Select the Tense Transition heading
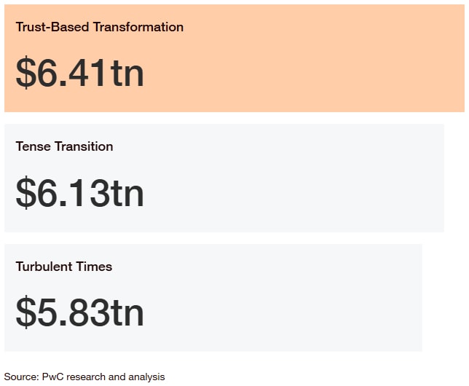469x386 pixels. pyautogui.click(x=64, y=146)
